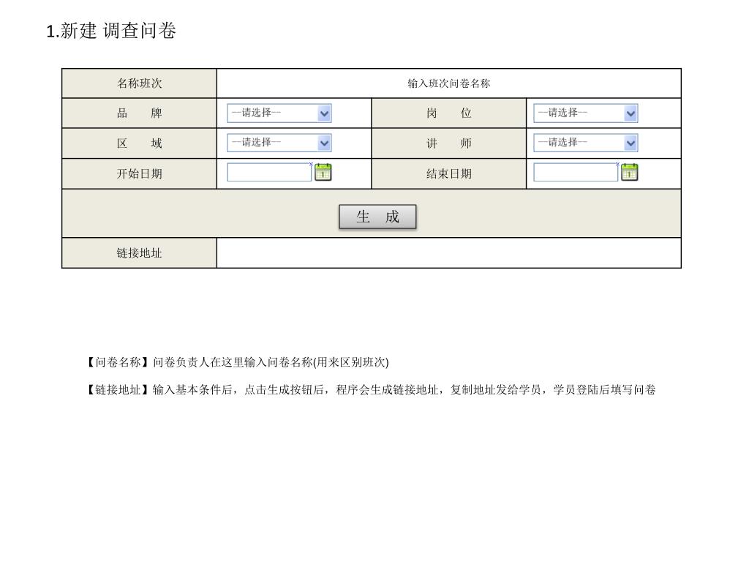The image size is (749, 562).
Task: Expand the 讲师 dropdown list
Action: point(586,143)
